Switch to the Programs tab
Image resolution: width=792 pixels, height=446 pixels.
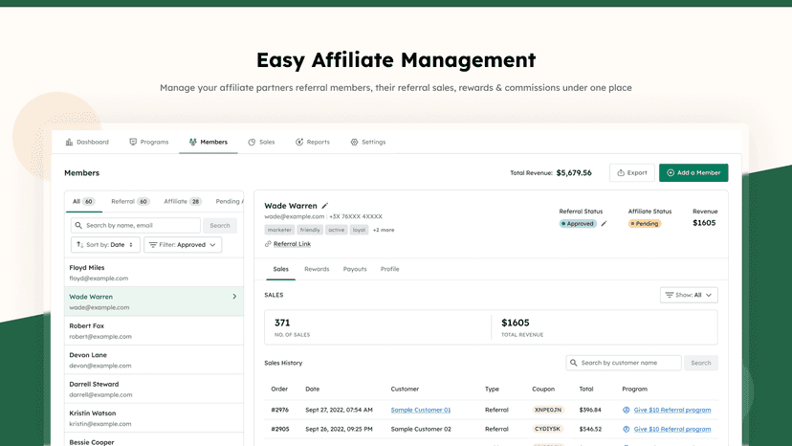[149, 142]
